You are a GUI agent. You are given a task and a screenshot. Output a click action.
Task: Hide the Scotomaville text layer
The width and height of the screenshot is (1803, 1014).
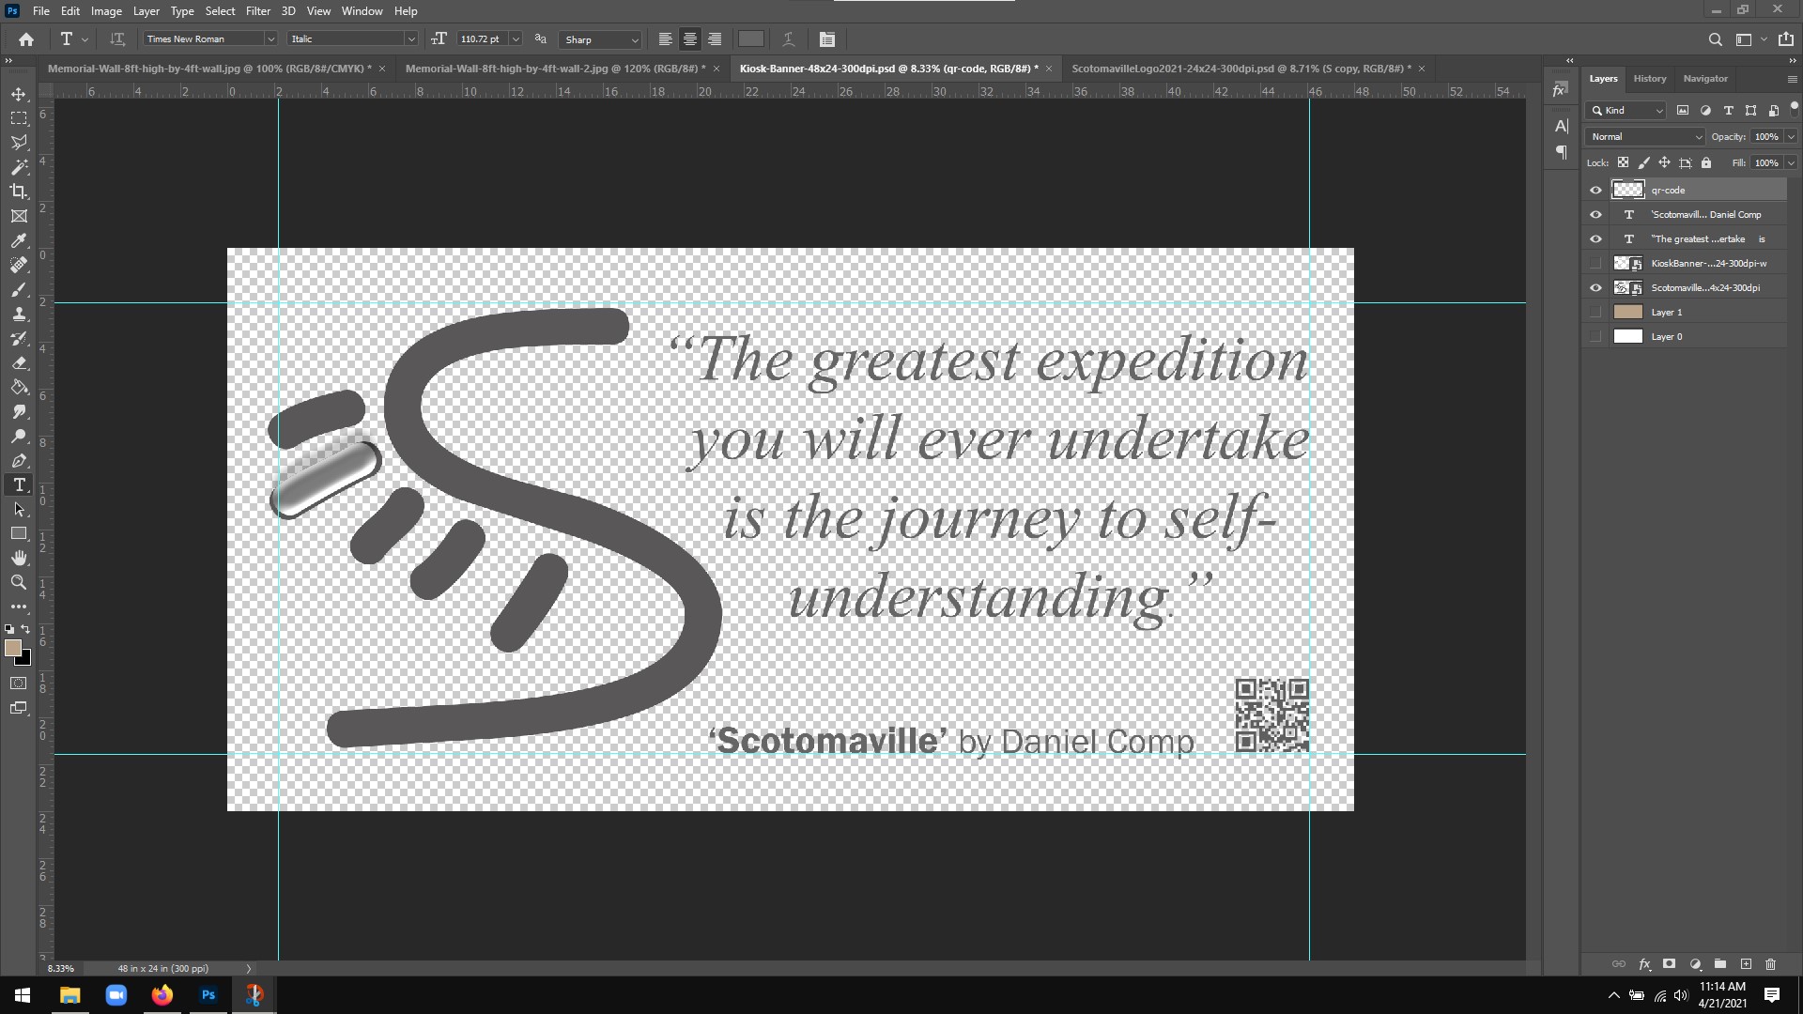point(1595,214)
